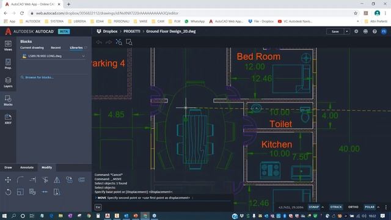
Task: Toggle ORTHO mode in status bar
Action: tap(353, 207)
